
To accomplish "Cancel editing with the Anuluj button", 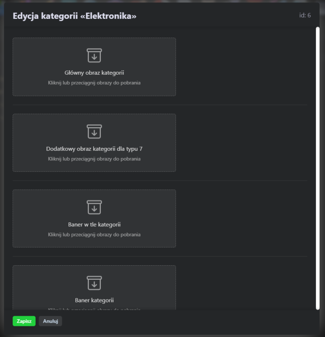I will (51, 321).
